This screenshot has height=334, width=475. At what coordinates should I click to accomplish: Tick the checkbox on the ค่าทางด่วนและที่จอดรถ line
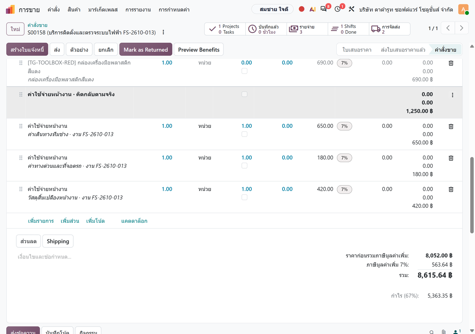tap(244, 166)
